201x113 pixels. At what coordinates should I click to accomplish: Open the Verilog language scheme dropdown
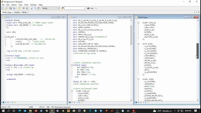click(51, 8)
